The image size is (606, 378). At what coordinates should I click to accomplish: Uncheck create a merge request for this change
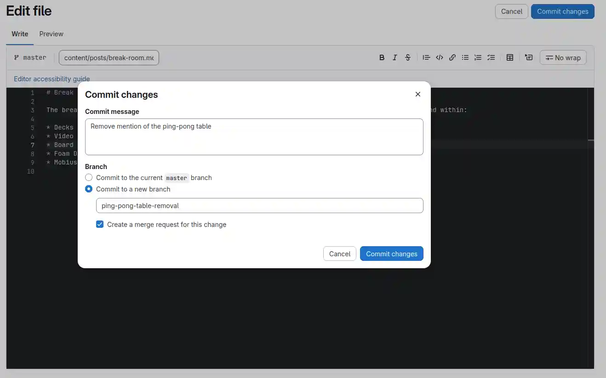coord(100,224)
